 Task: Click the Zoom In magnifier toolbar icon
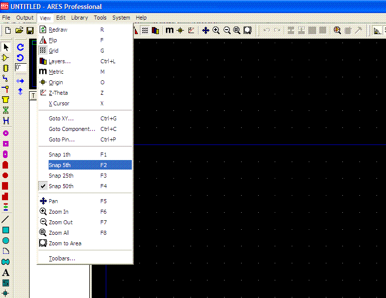point(216,31)
